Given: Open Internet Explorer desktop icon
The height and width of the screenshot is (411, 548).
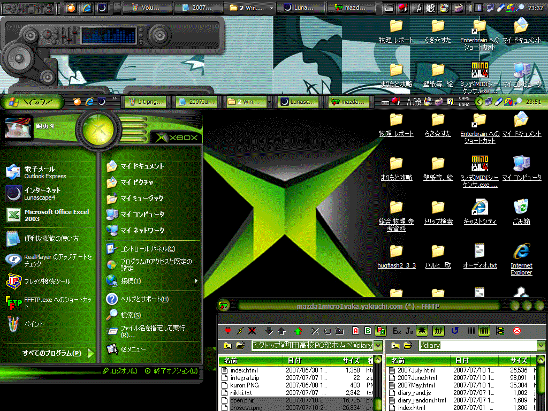Looking at the screenshot, I should [521, 260].
